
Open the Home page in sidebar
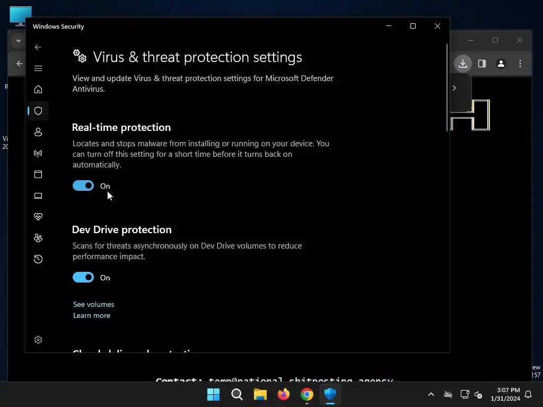point(38,89)
